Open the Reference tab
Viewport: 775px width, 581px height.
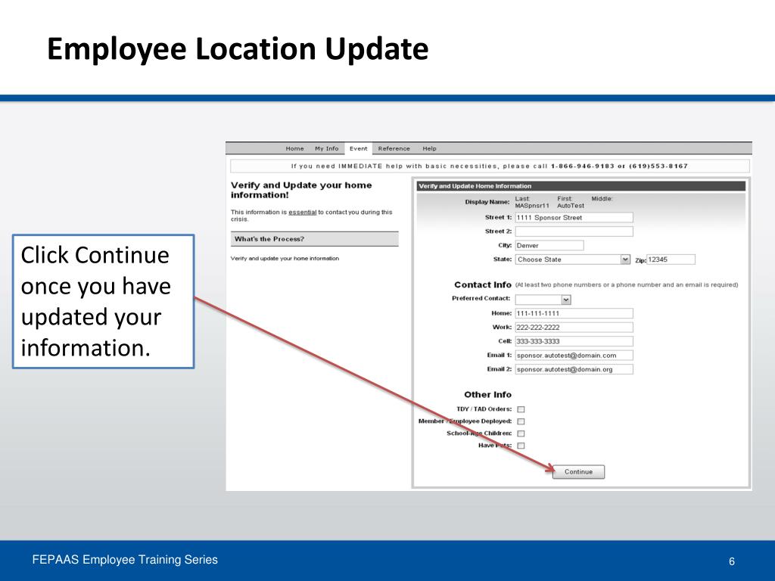[x=394, y=149]
